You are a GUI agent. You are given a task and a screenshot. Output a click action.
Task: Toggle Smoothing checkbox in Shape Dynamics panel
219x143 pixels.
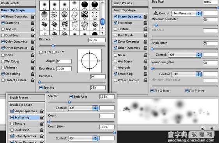(115, 74)
